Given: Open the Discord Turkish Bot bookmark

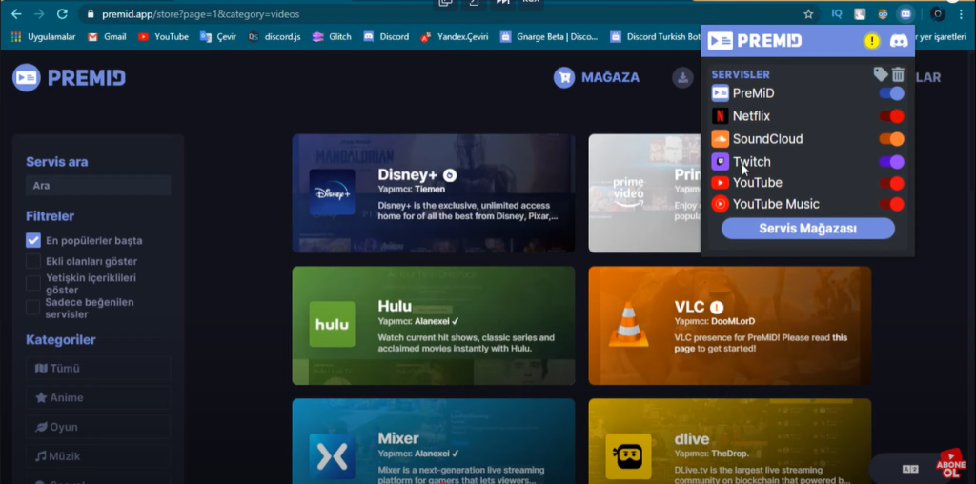Looking at the screenshot, I should [655, 37].
